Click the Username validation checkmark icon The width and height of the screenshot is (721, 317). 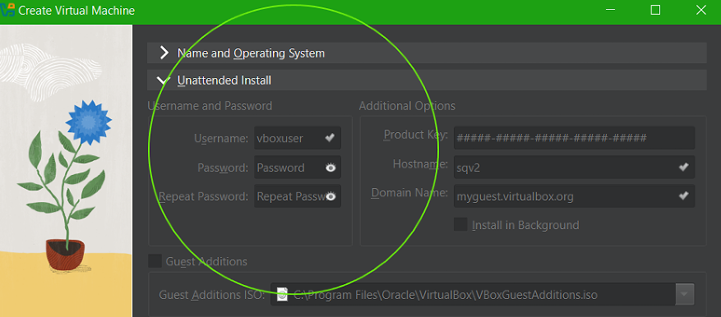point(330,138)
